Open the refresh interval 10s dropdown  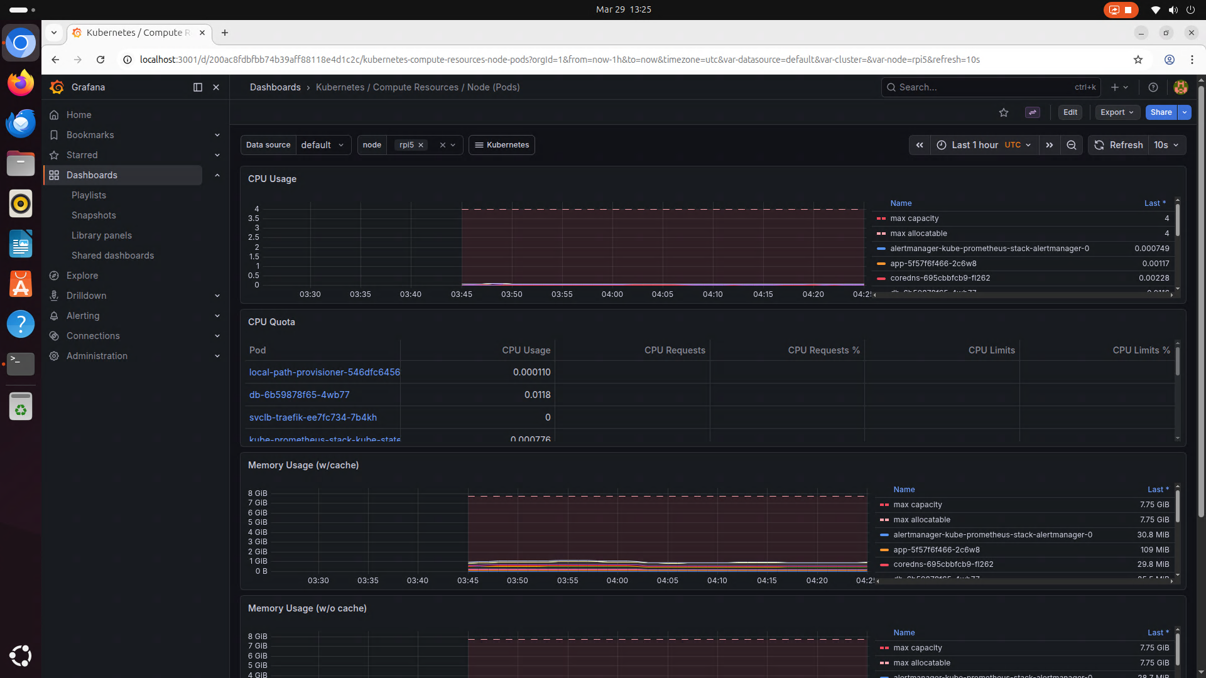pyautogui.click(x=1166, y=145)
